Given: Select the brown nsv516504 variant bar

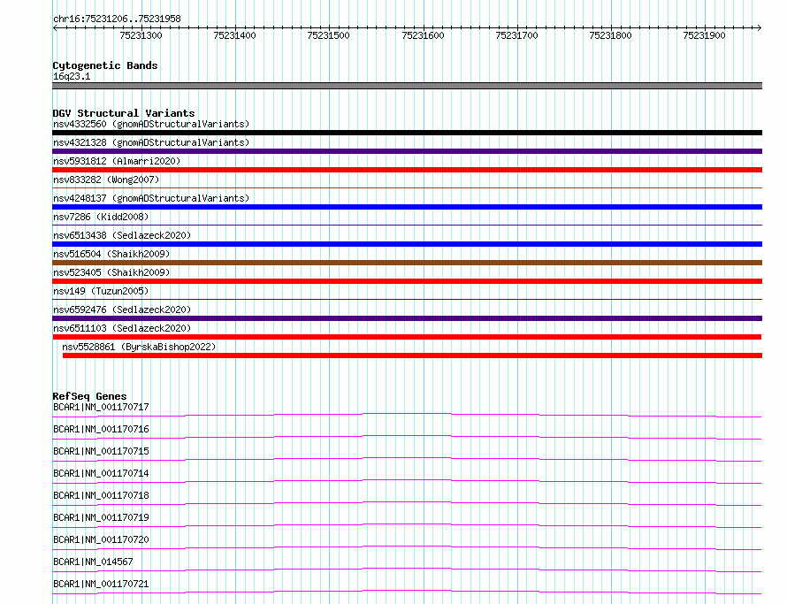Looking at the screenshot, I should (407, 263).
